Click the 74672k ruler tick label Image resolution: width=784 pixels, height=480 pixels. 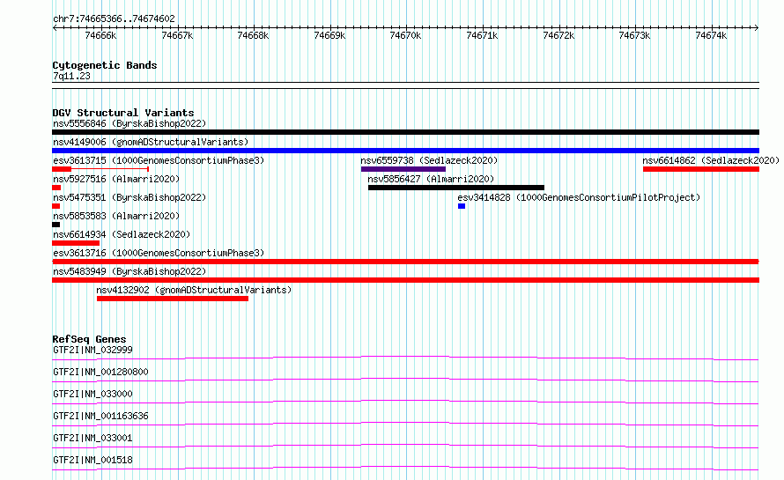558,35
